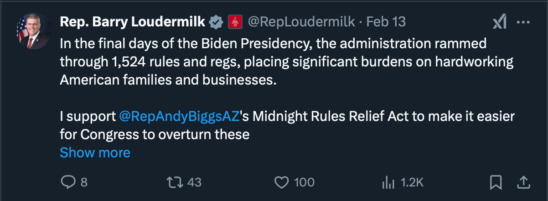The width and height of the screenshot is (548, 201).
Task: Click the red Capitol affiliation badge
Action: coord(235,21)
